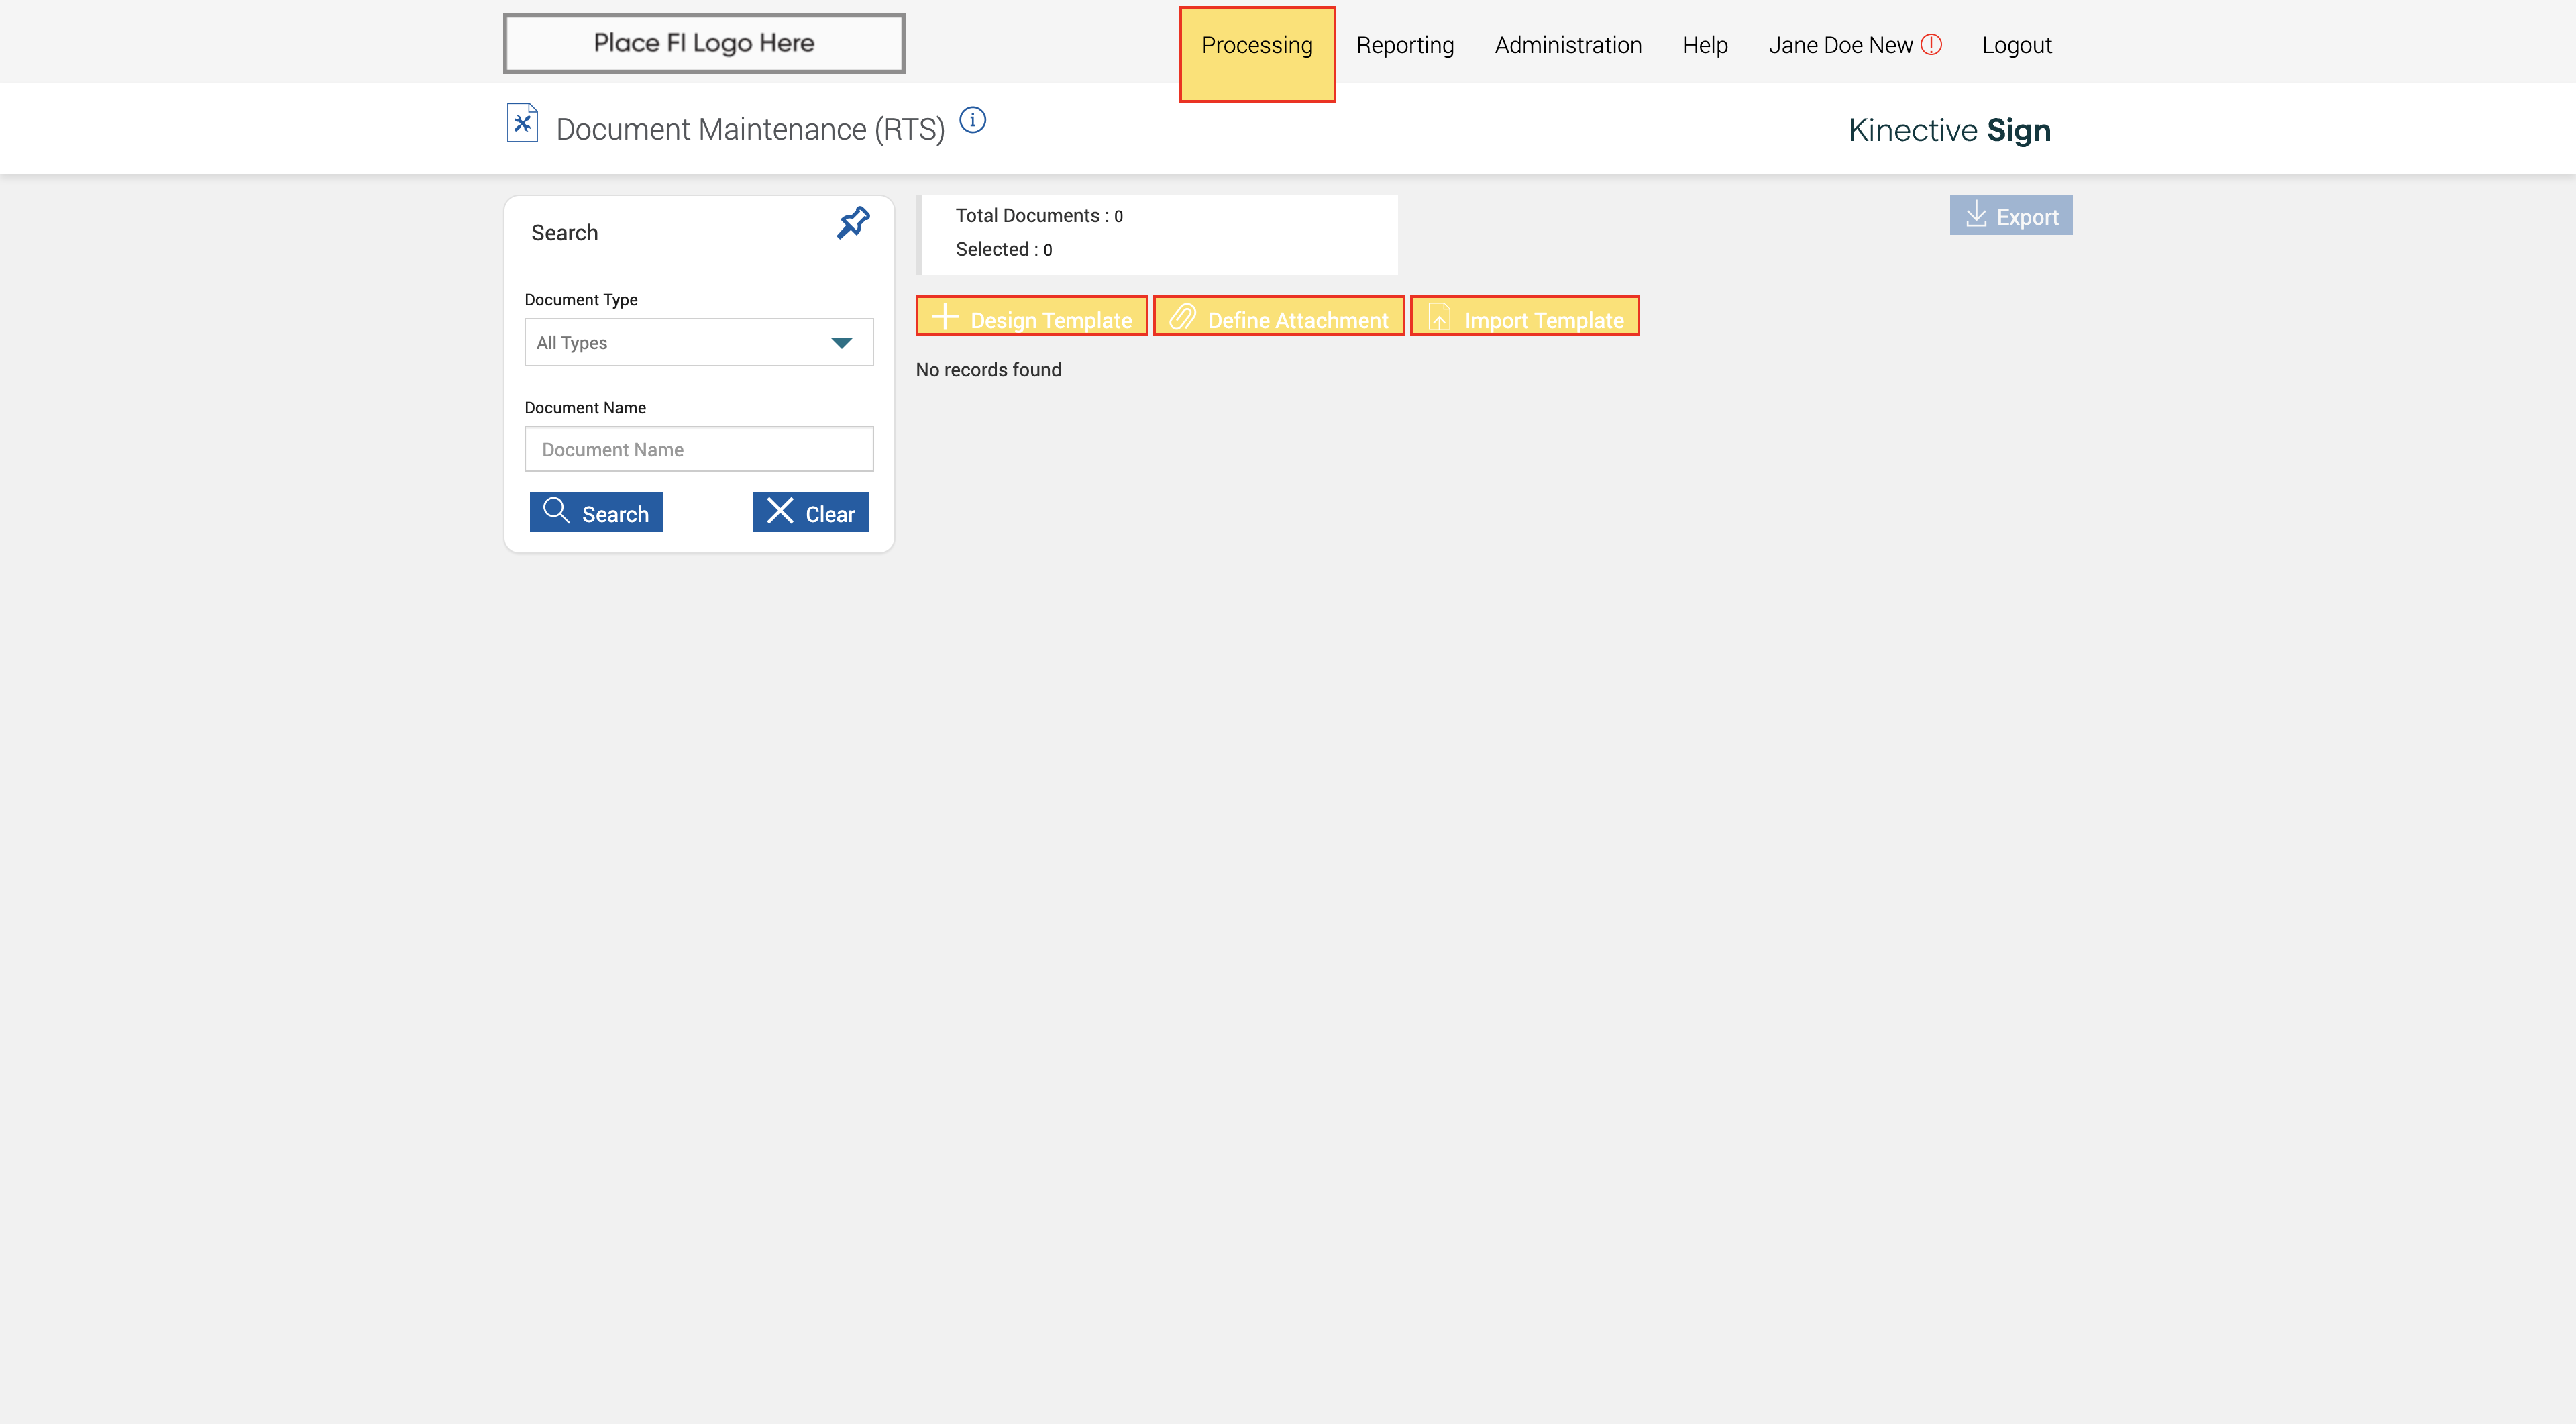The height and width of the screenshot is (1424, 2576).
Task: Open the Jane Doe New user menu
Action: click(1839, 46)
